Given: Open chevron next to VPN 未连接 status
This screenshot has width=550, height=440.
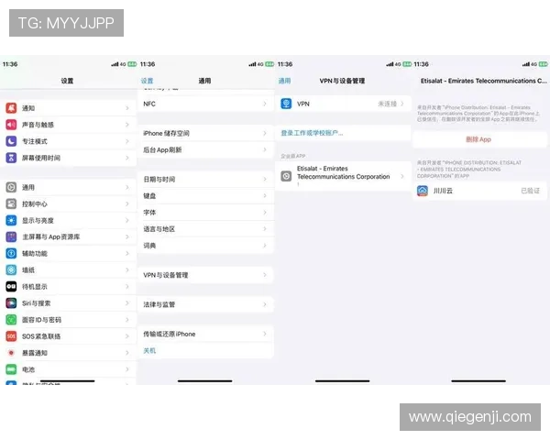Looking at the screenshot, I should (x=402, y=104).
